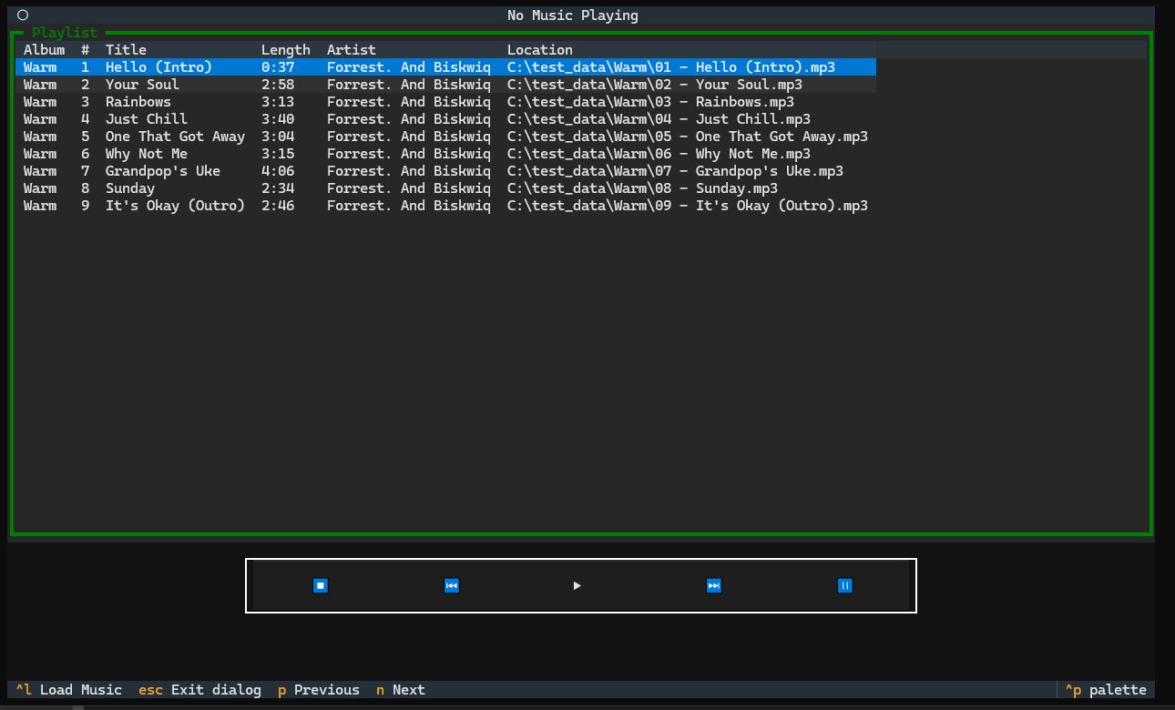Sort by the Title column header
The height and width of the screenshot is (710, 1175).
(126, 50)
